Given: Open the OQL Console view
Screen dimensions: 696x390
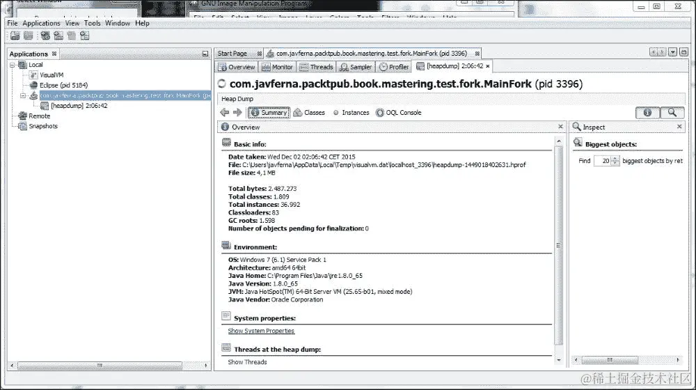Looking at the screenshot, I should (399, 113).
